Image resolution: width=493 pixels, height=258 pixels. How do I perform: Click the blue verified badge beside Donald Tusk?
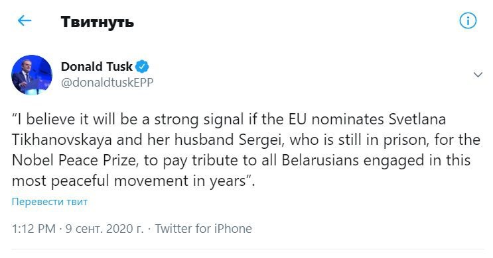[x=142, y=66]
